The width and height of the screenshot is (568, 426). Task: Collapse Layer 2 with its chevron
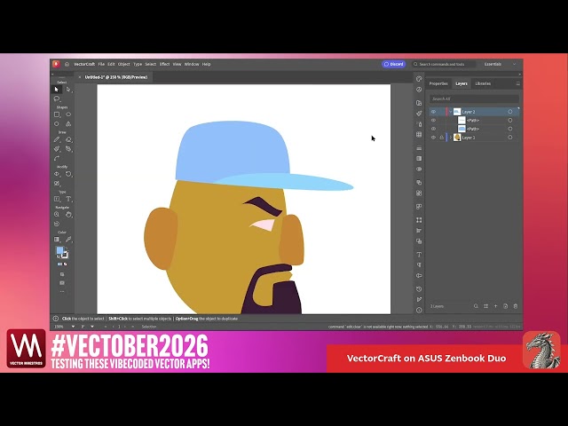click(x=451, y=112)
